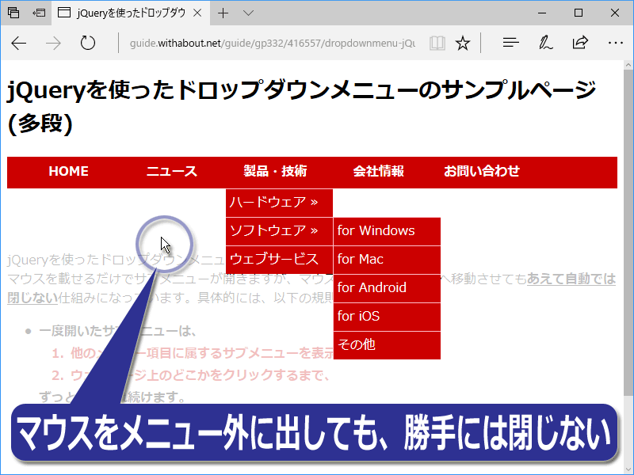Expand the tab preview chevron
Viewport: 634px width, 475px height.
[248, 13]
